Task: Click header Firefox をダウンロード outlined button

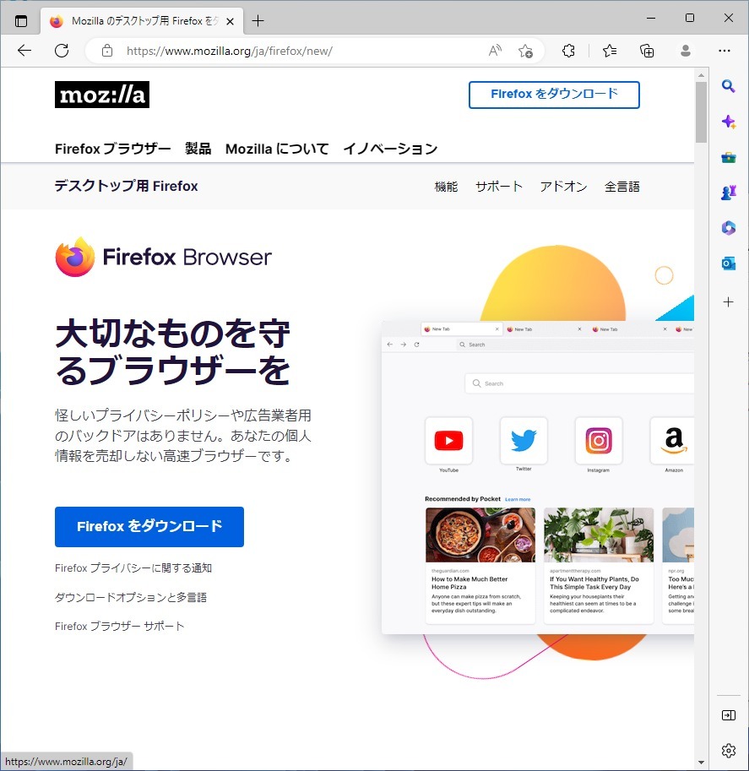Action: click(x=554, y=95)
